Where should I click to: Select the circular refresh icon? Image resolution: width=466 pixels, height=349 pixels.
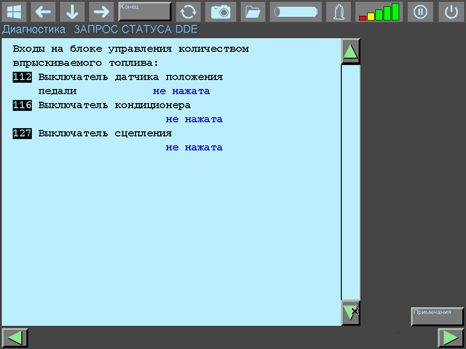coord(188,11)
